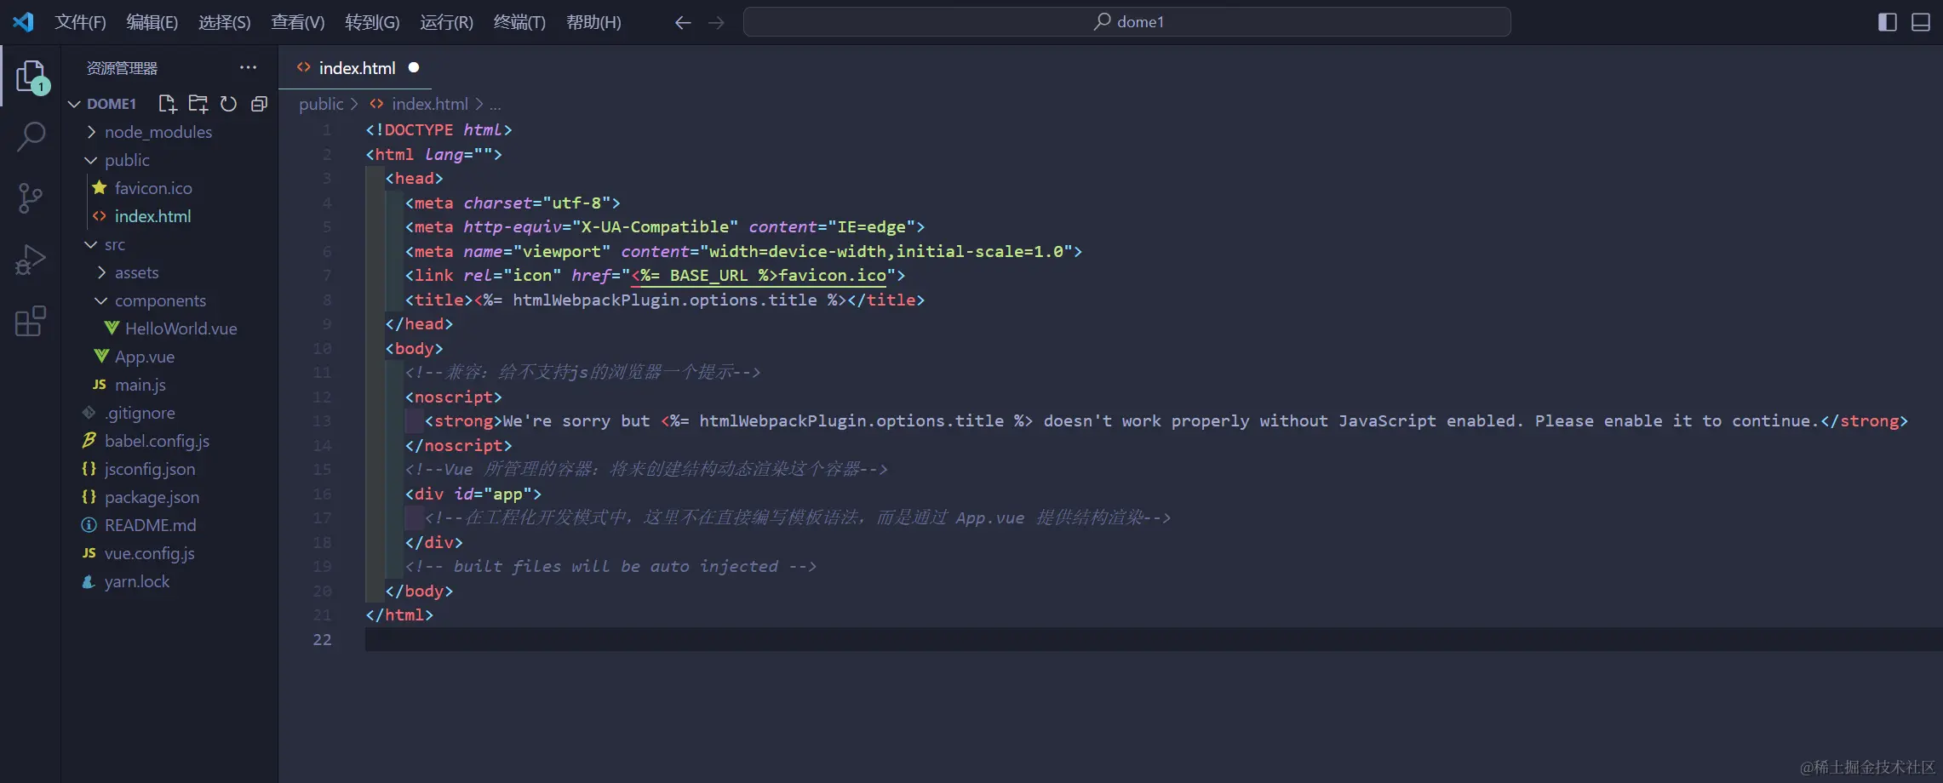Viewport: 1943px width, 783px height.
Task: Click the <noscript> opening tag
Action: click(x=453, y=397)
